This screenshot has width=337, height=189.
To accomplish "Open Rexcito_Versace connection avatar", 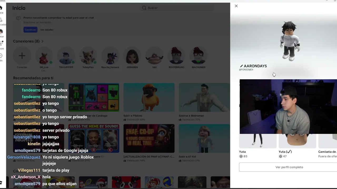I will [x=110, y=56].
